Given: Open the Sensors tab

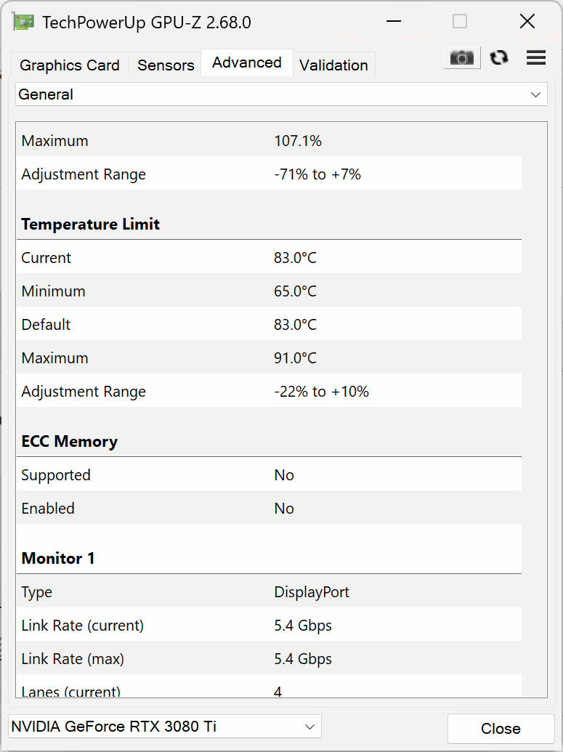Looking at the screenshot, I should click(x=166, y=65).
